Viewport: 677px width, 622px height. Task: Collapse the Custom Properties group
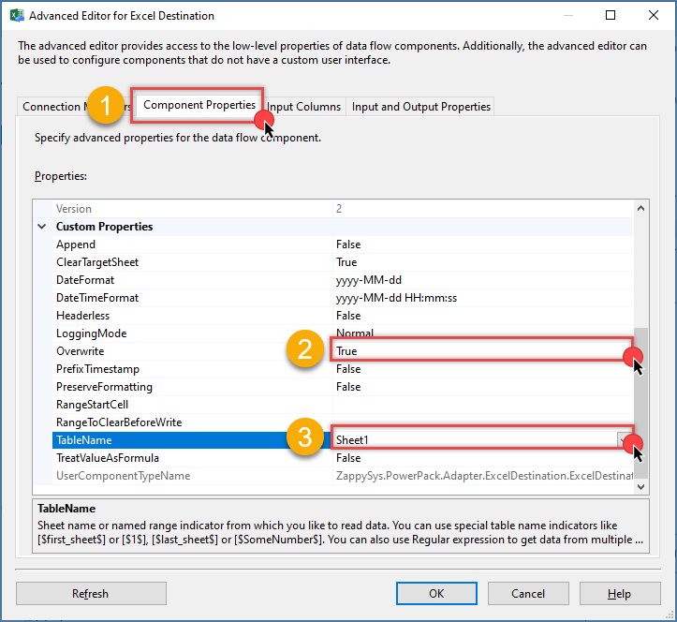[x=42, y=227]
